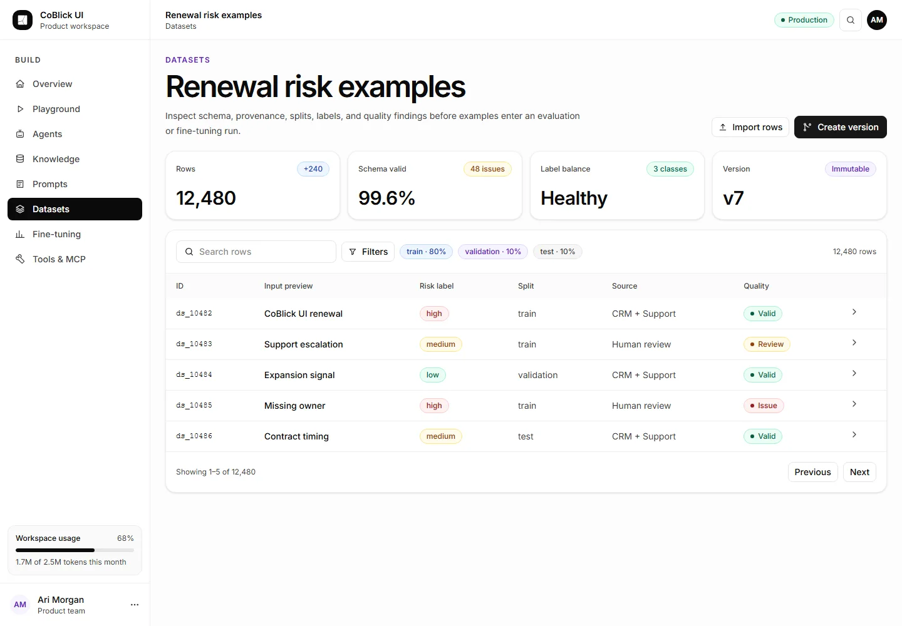Viewport: 902px width, 626px height.
Task: Toggle the train · 80% split chip
Action: pyautogui.click(x=426, y=252)
